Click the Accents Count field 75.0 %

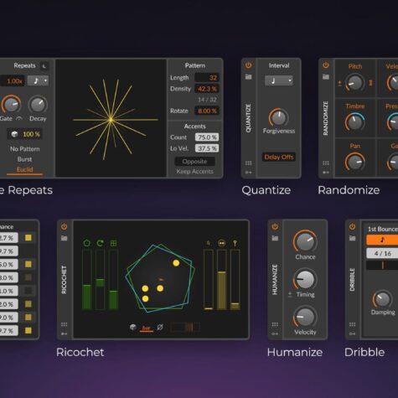207,137
